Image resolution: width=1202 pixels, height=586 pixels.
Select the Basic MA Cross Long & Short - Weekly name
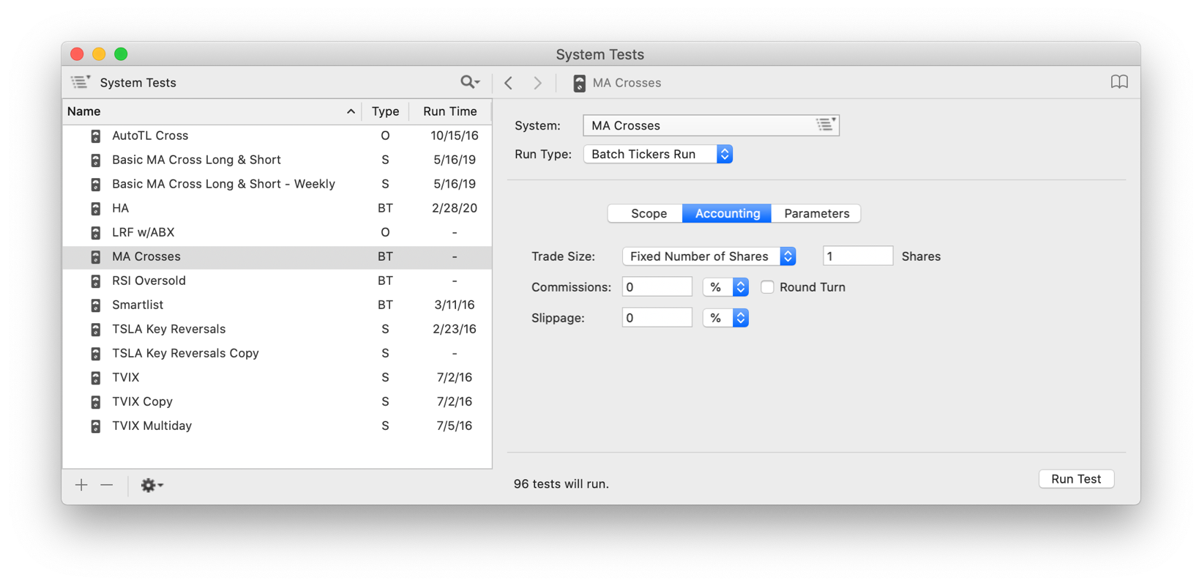pyautogui.click(x=223, y=184)
